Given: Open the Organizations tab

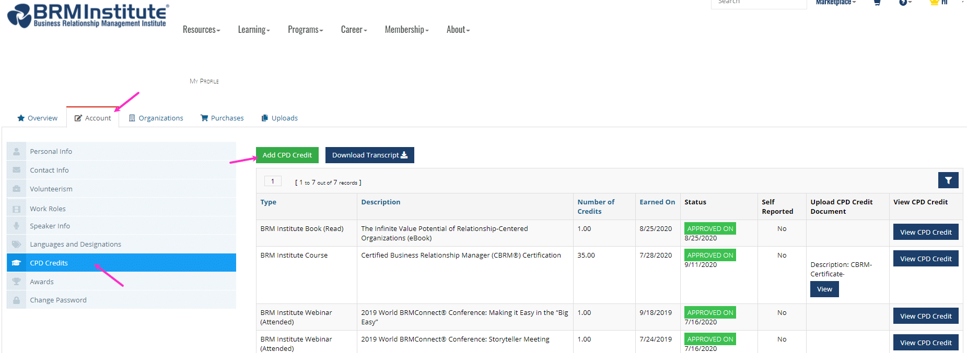Looking at the screenshot, I should click(156, 118).
